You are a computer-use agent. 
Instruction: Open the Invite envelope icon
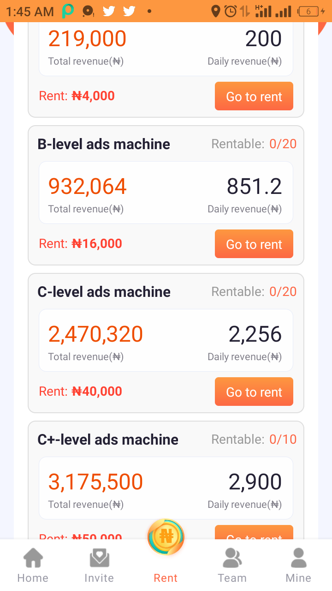pos(99,558)
